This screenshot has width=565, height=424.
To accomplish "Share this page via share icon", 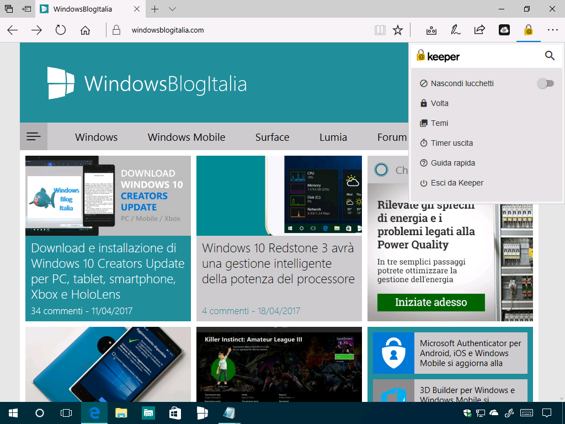I will tap(479, 30).
